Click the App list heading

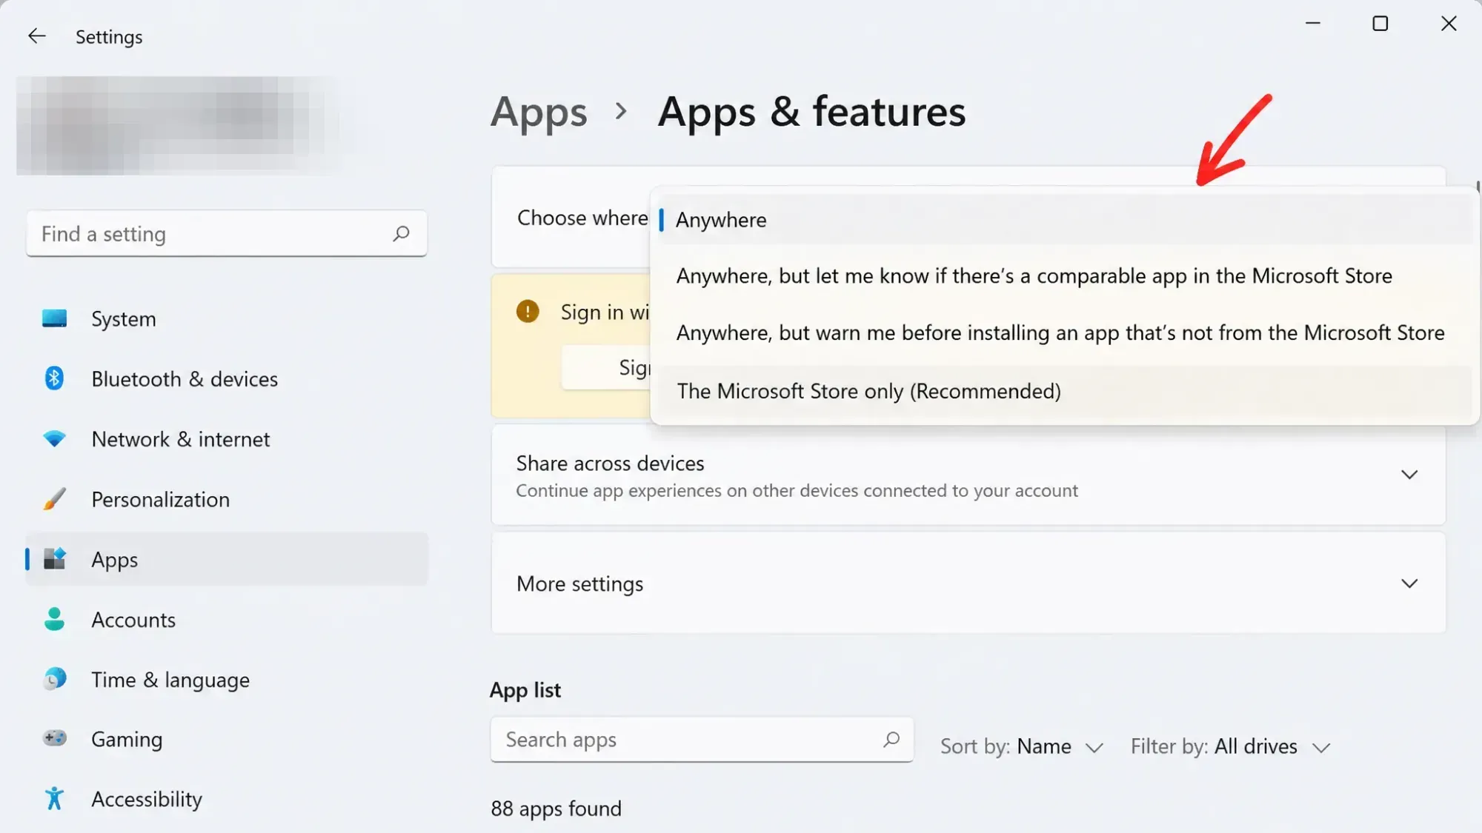point(525,690)
